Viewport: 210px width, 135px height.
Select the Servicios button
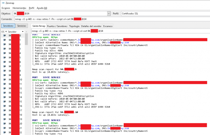click(x=22, y=26)
